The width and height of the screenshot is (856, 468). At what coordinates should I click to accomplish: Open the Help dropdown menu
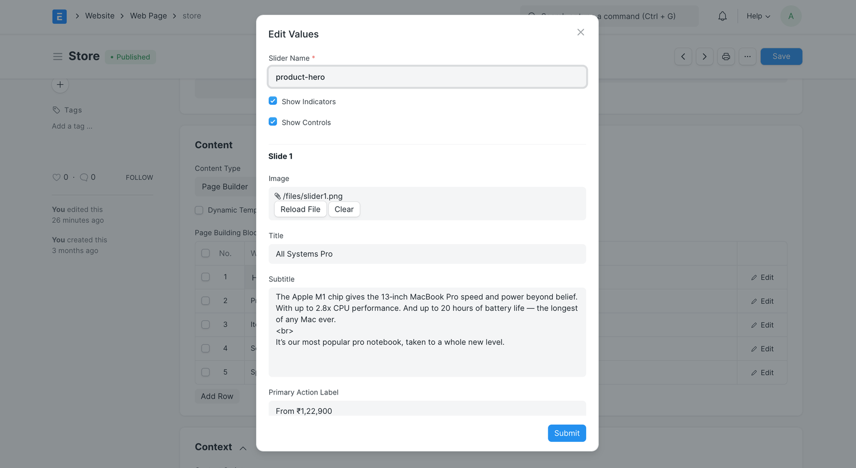click(x=758, y=16)
